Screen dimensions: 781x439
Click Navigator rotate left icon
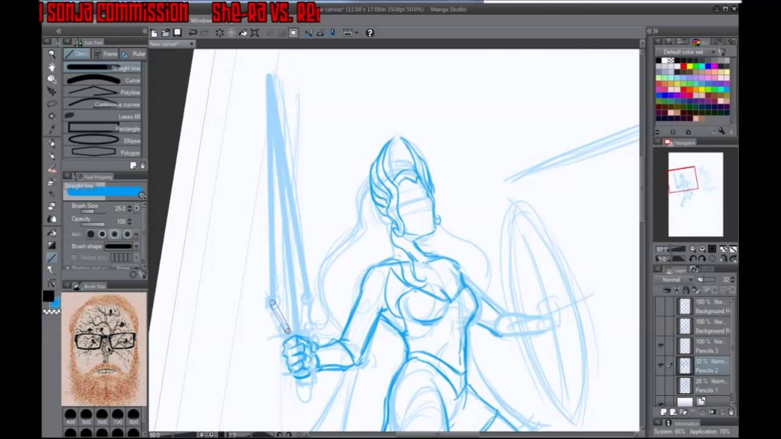[693, 258]
